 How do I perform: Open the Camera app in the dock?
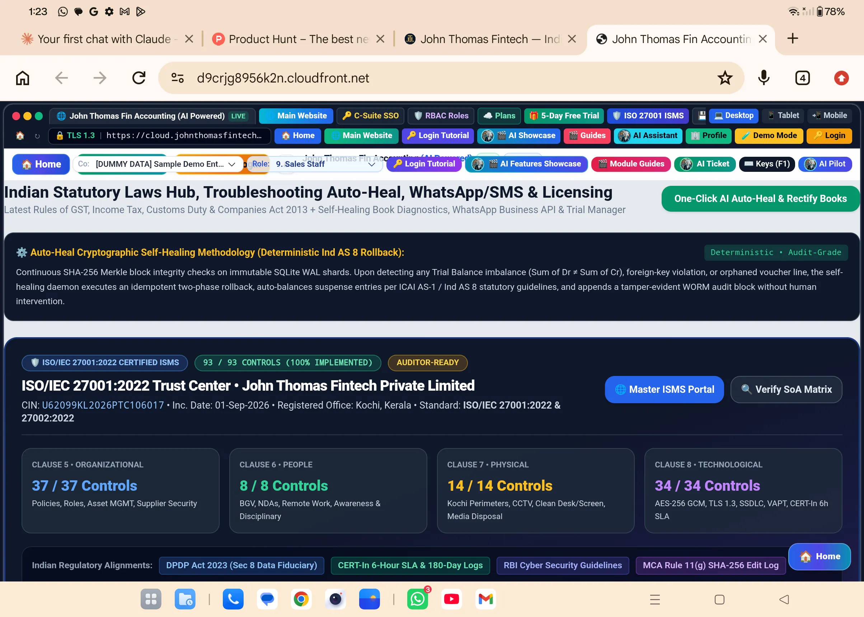335,599
